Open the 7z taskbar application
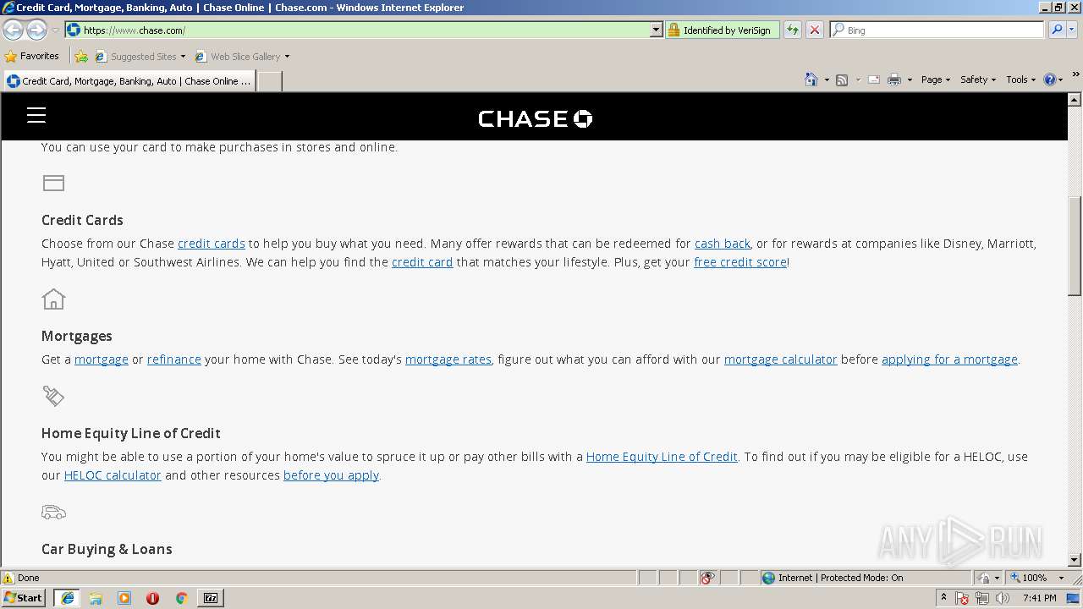 [210, 598]
